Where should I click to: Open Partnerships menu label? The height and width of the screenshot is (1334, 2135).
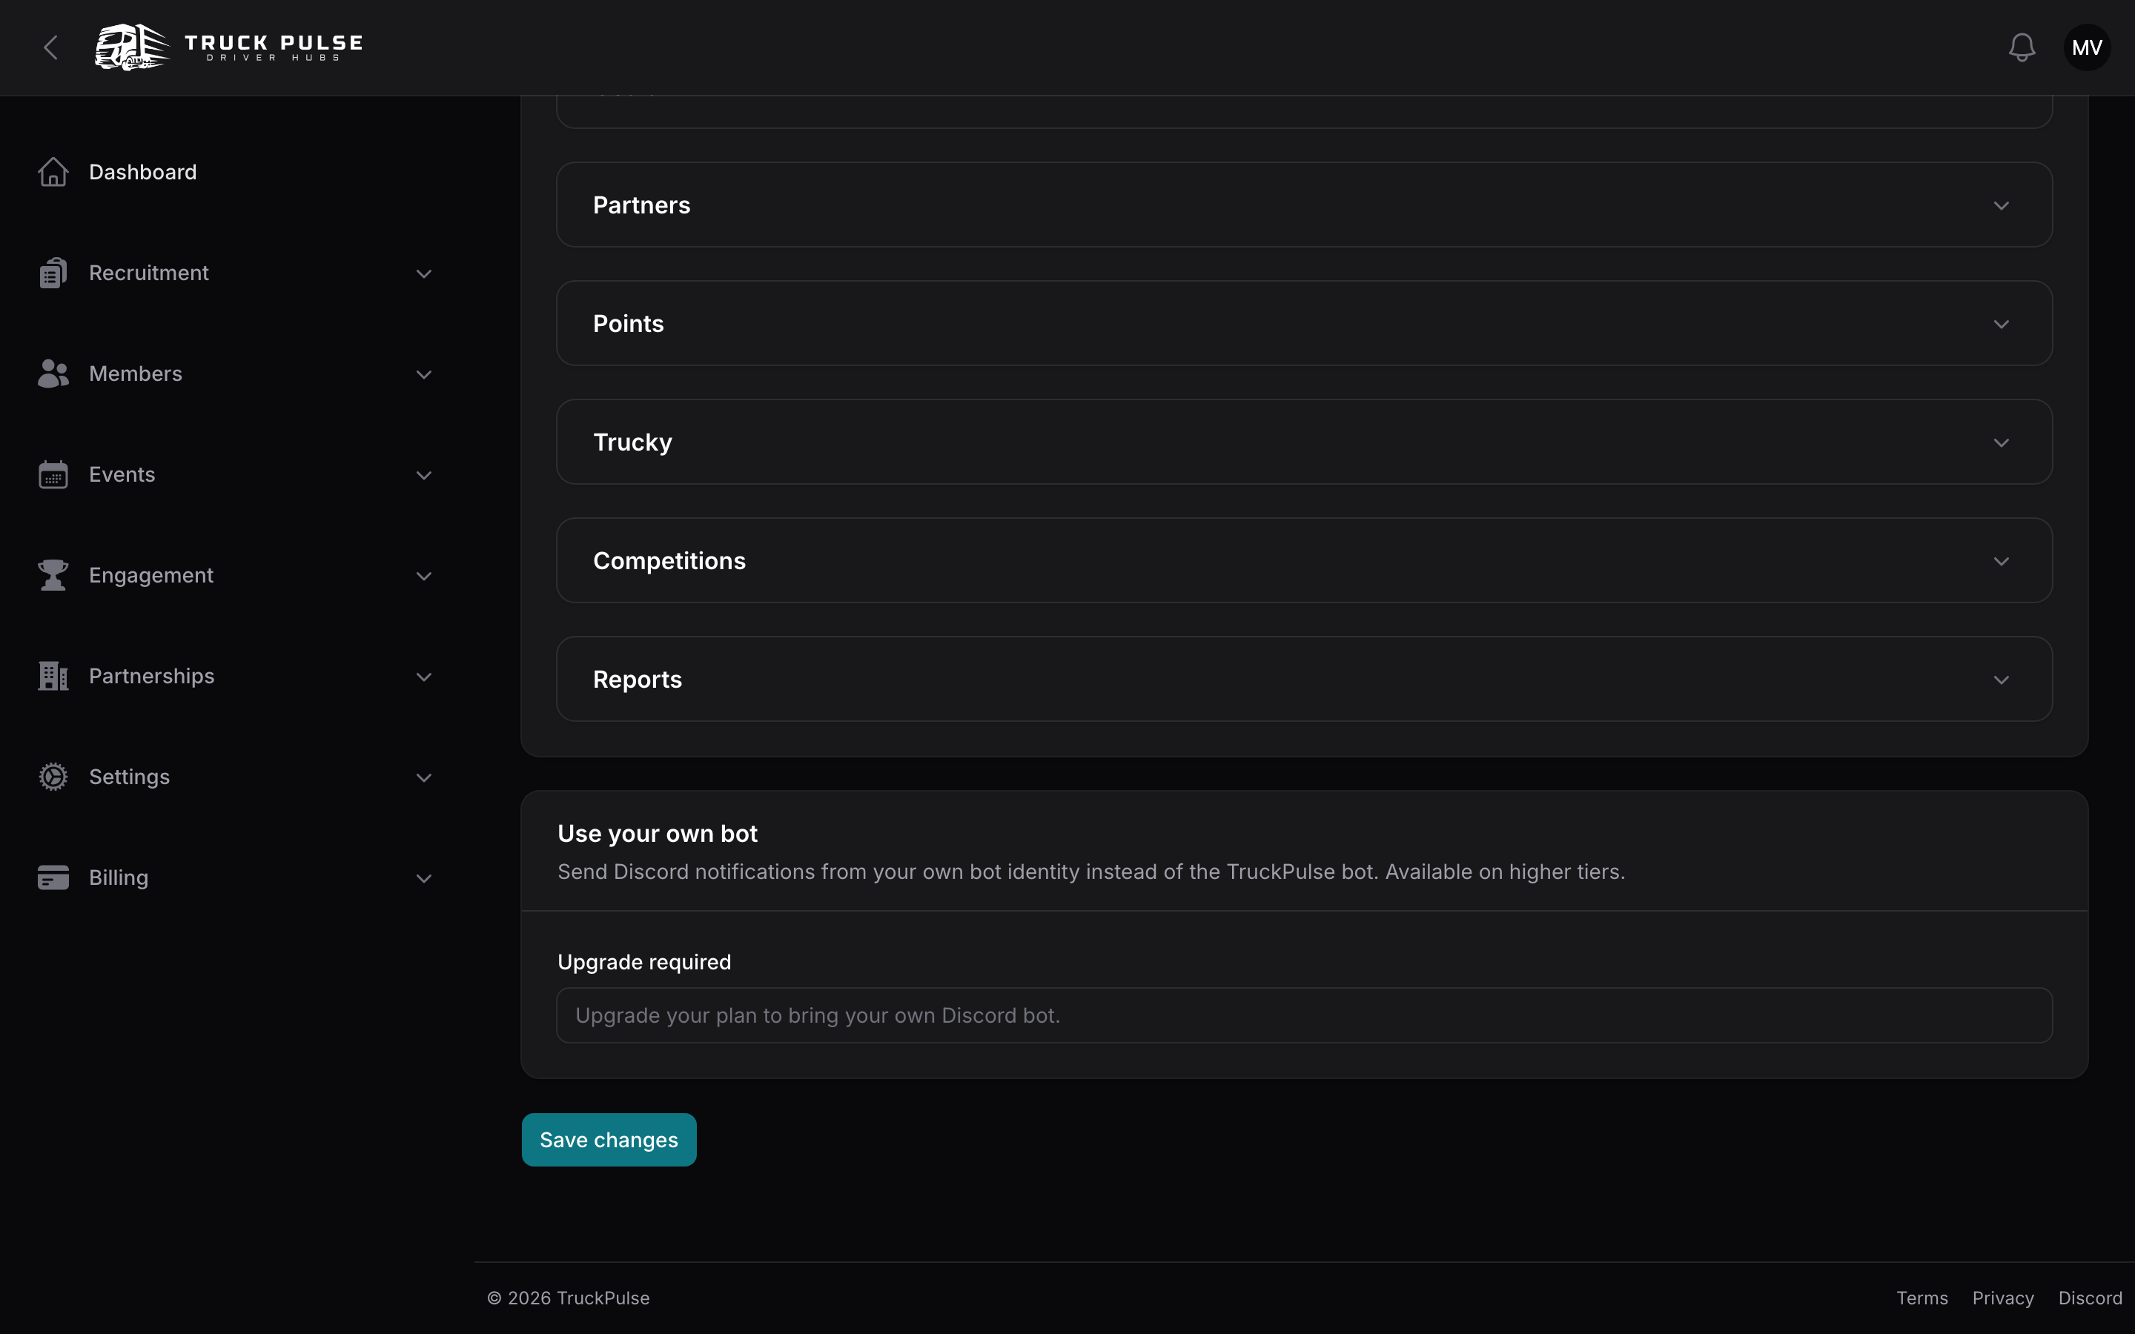click(152, 676)
